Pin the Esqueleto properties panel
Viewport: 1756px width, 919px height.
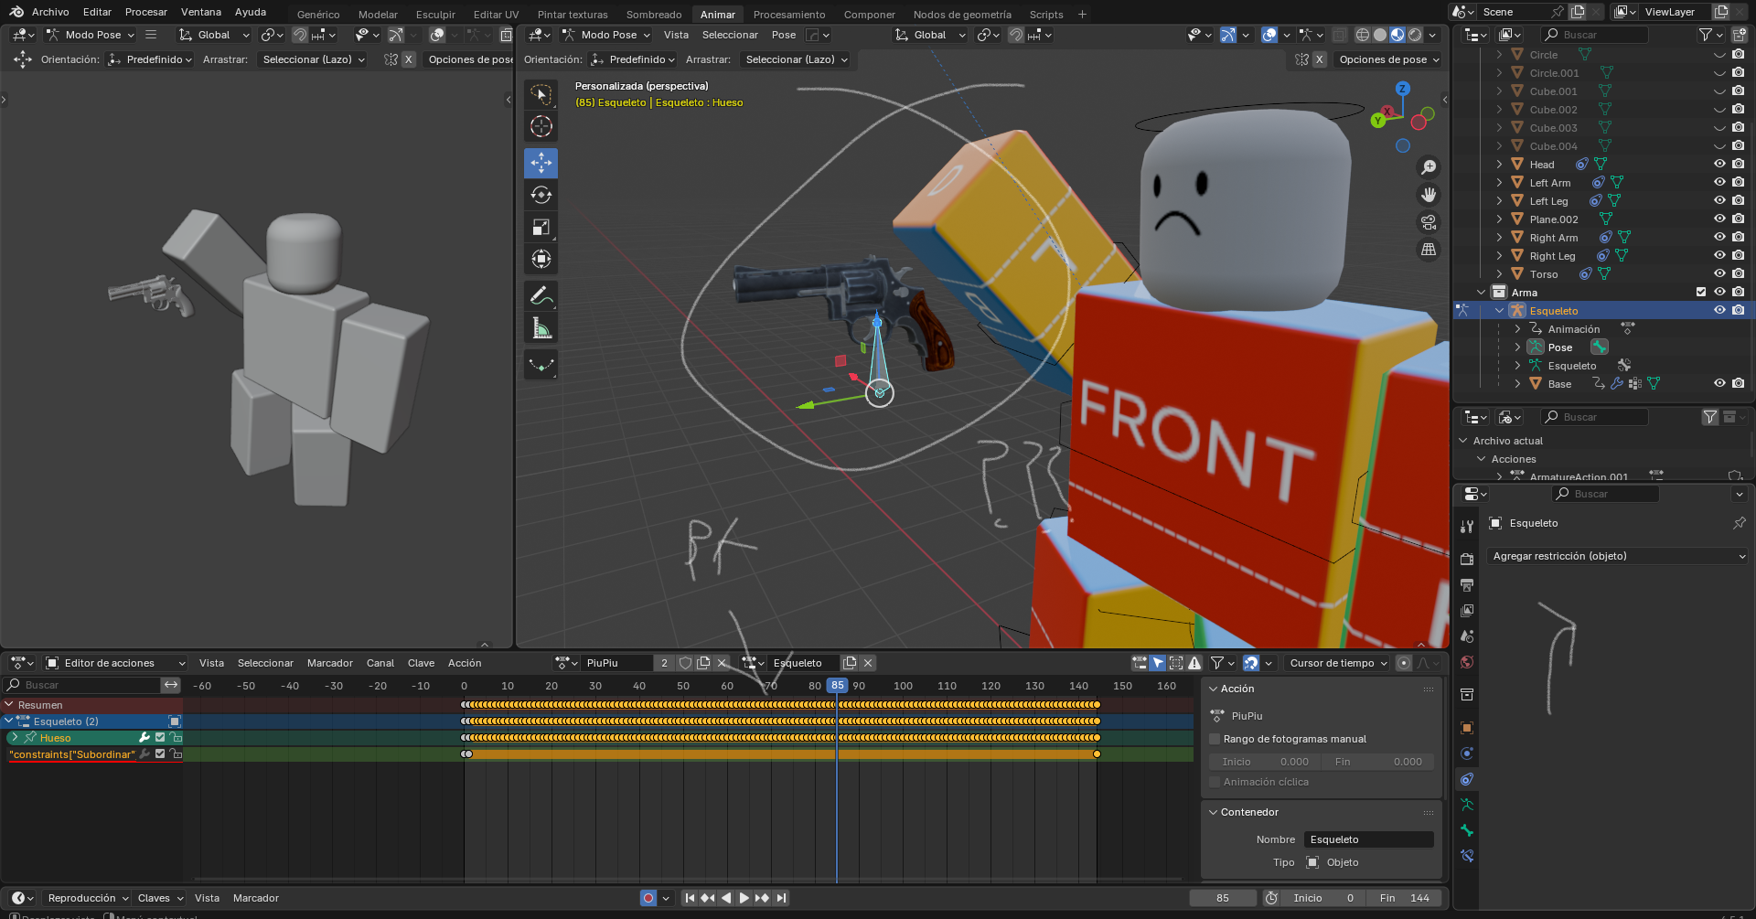click(x=1739, y=523)
